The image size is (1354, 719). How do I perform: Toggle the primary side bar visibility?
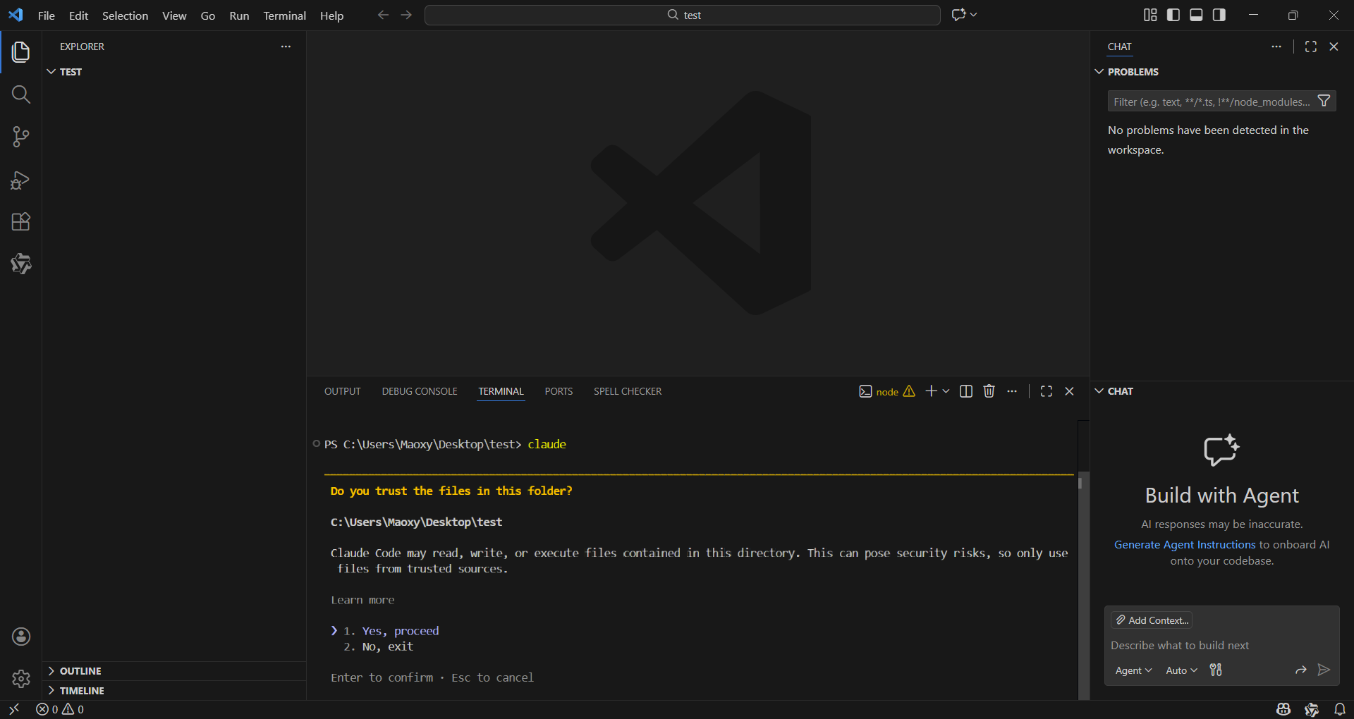[1173, 15]
